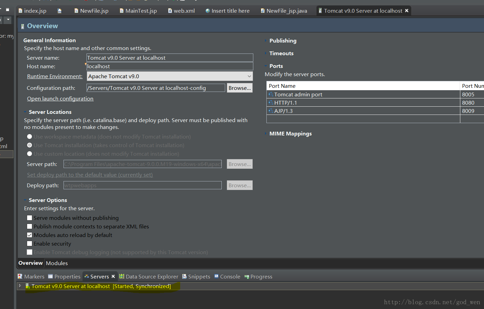Click the 'Enable Tomcat debug logging' checkbox

tap(30, 252)
